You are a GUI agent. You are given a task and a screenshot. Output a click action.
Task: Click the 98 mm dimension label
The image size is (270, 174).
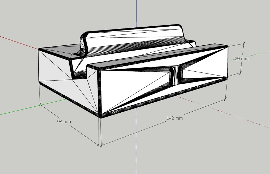tap(64, 122)
